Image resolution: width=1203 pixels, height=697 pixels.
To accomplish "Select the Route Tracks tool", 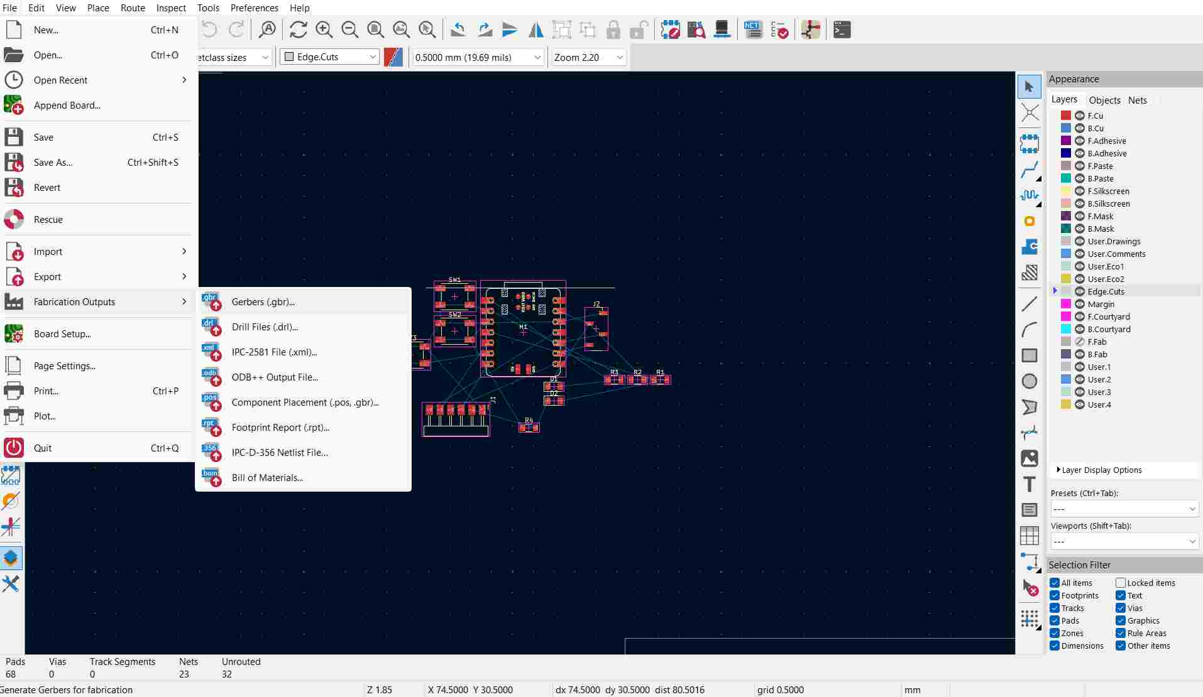I will 1030,170.
